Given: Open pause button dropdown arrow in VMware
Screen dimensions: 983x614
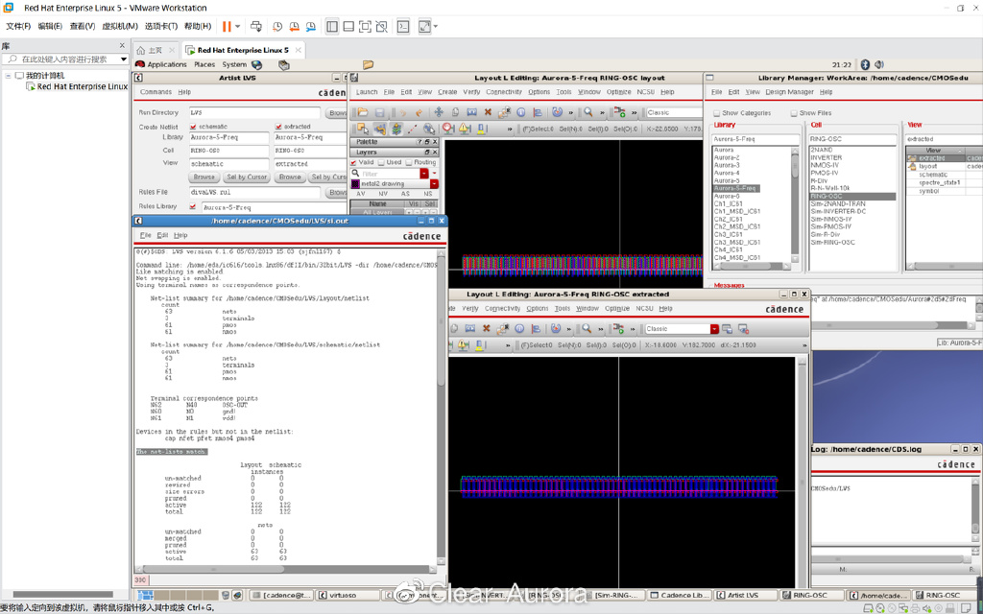Looking at the screenshot, I should coord(238,26).
